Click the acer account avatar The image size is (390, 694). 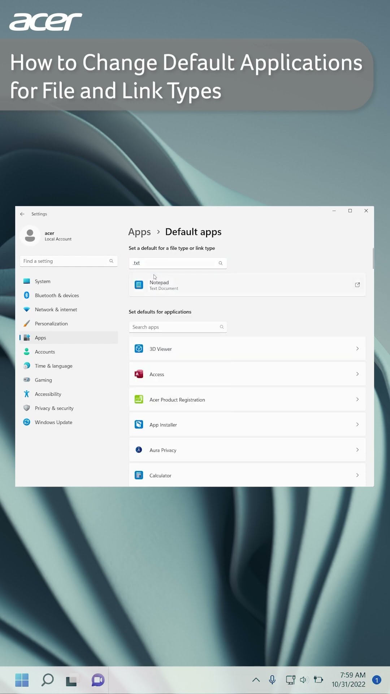30,236
